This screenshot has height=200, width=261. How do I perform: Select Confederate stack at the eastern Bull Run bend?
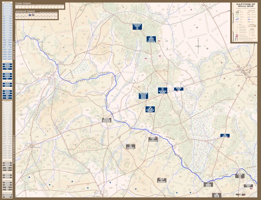(x=240, y=176)
